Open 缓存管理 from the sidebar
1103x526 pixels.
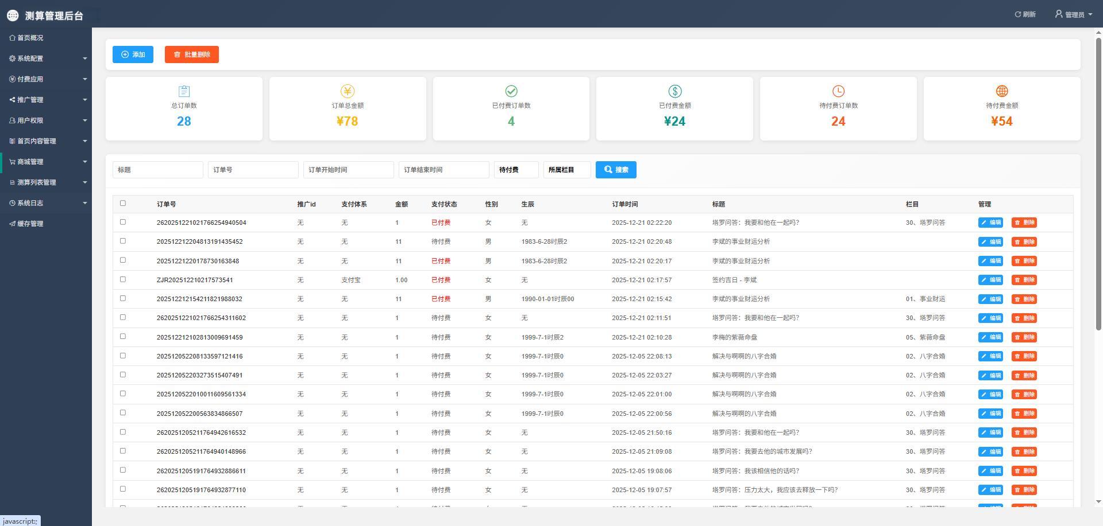pos(30,224)
